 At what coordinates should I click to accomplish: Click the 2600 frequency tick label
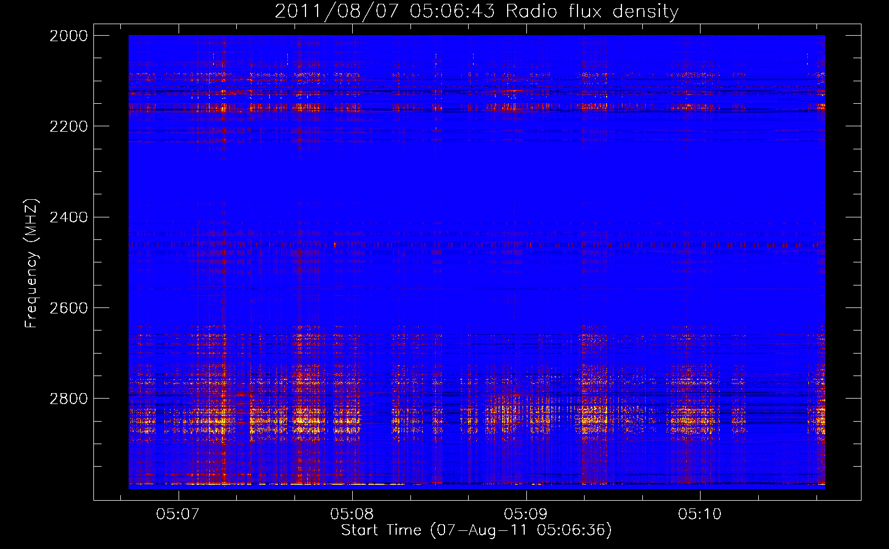click(69, 307)
